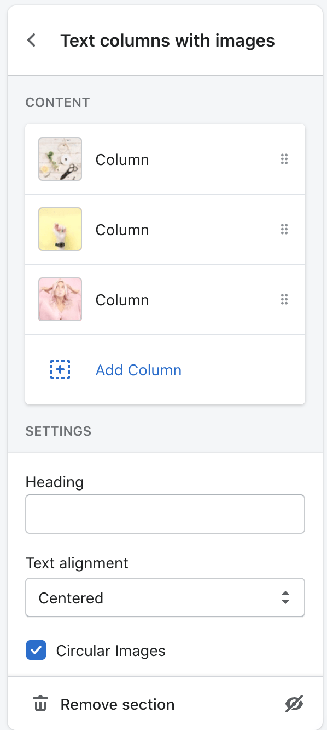Hide the section using the eye-slash icon
The image size is (327, 730).
[x=294, y=704]
